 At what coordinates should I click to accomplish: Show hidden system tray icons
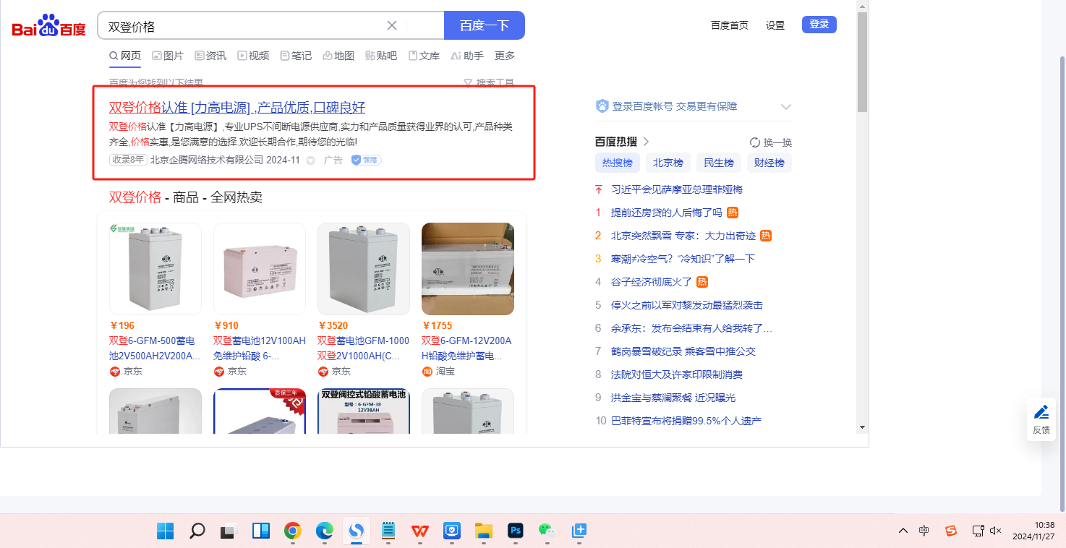click(x=903, y=531)
